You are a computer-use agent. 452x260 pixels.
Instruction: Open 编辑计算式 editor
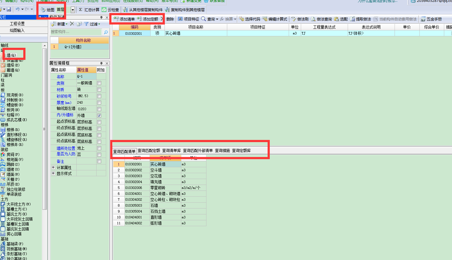(275, 19)
